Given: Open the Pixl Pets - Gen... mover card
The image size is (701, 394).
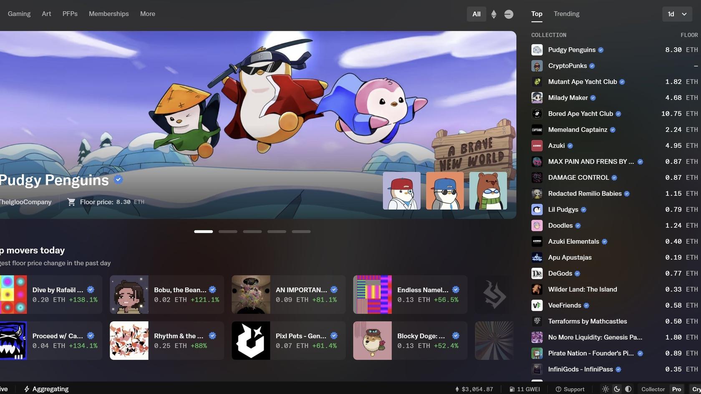Looking at the screenshot, I should coord(289,341).
